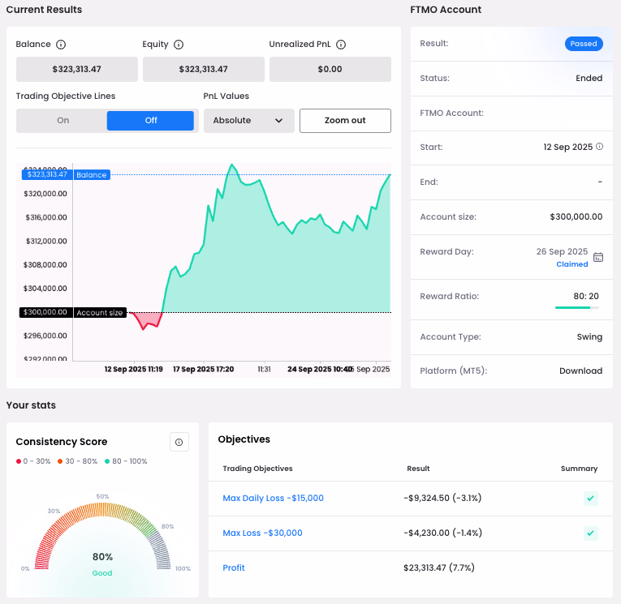
Task: Open the Profit objective link
Action: pos(234,568)
